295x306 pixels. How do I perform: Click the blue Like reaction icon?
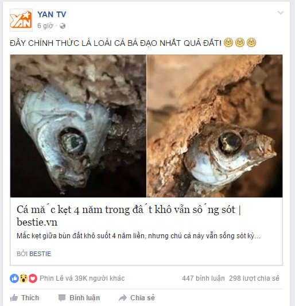pyautogui.click(x=14, y=278)
